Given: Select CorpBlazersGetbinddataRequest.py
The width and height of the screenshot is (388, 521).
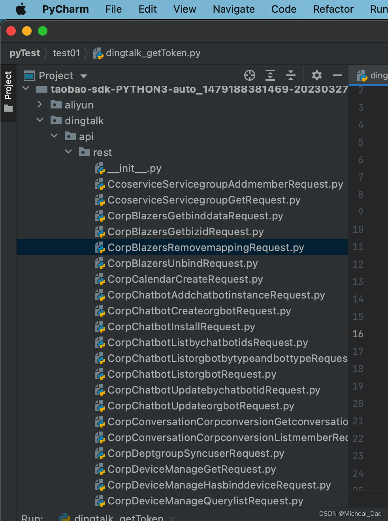Looking at the screenshot, I should pyautogui.click(x=195, y=216).
